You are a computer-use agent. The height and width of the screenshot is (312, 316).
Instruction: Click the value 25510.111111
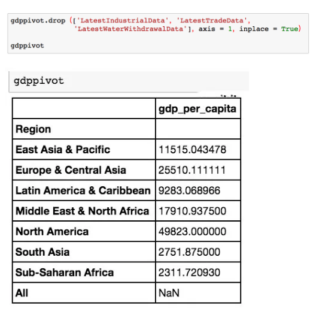[x=192, y=170]
